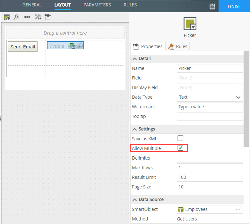Click the properties panel vertical scrollbar
Image resolution: width=250 pixels, height=224 pixels.
tap(246, 99)
